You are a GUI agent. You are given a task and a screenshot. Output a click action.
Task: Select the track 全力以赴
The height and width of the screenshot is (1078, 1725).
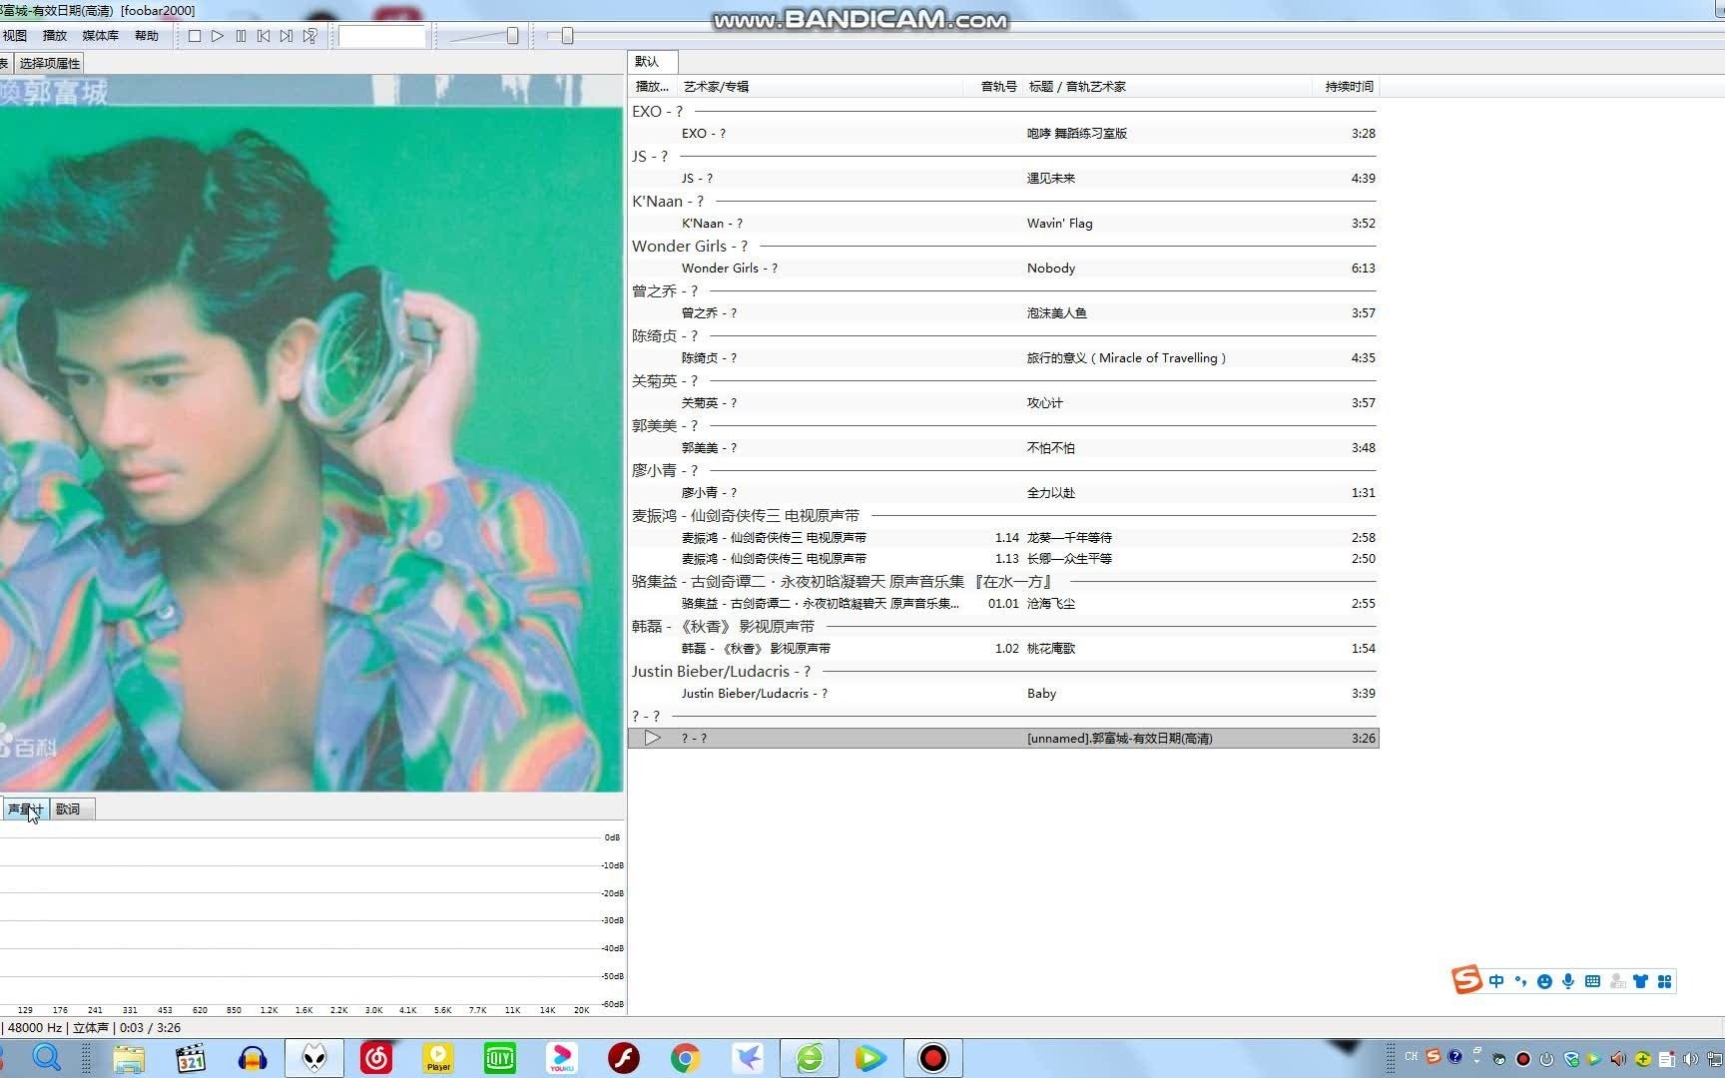click(1003, 493)
